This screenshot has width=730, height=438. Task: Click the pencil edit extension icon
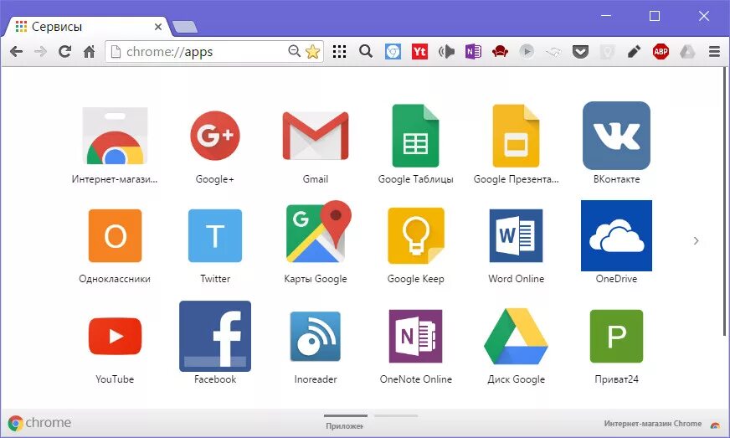tap(634, 51)
